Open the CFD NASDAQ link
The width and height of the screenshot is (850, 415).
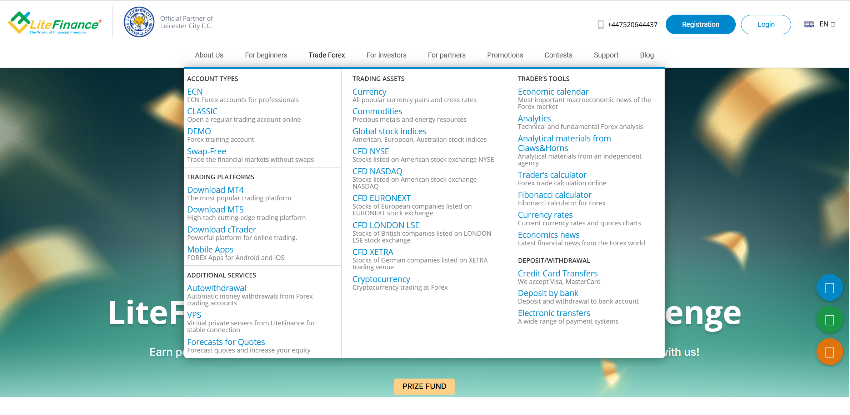tap(377, 171)
